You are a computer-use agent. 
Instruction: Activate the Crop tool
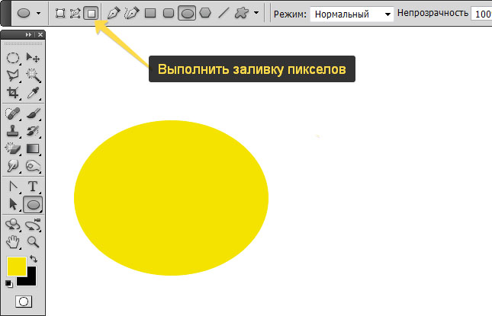tap(13, 93)
